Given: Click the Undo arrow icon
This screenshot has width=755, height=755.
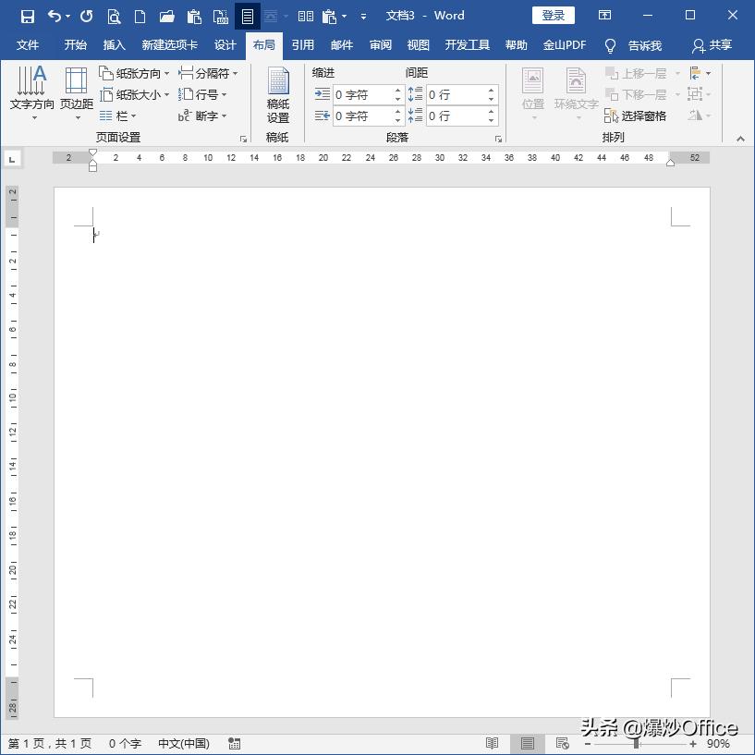Looking at the screenshot, I should click(x=54, y=17).
